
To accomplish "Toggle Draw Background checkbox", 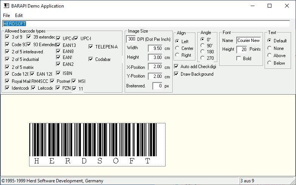I will click(x=176, y=74).
